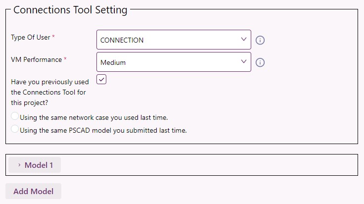This screenshot has width=364, height=204.
Task: Uncheck the previously used Connections Tool checkbox
Action: pos(101,79)
